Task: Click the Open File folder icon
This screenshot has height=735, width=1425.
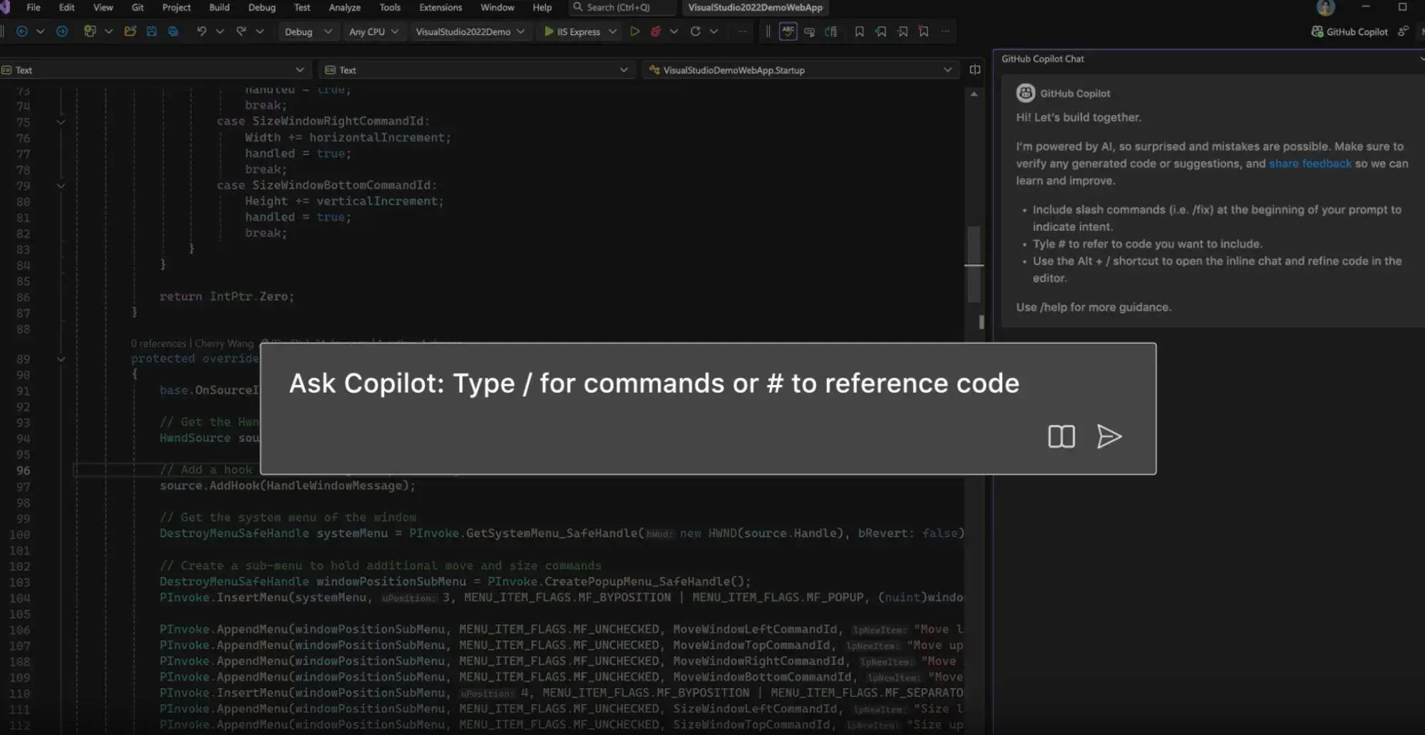Action: 130,31
